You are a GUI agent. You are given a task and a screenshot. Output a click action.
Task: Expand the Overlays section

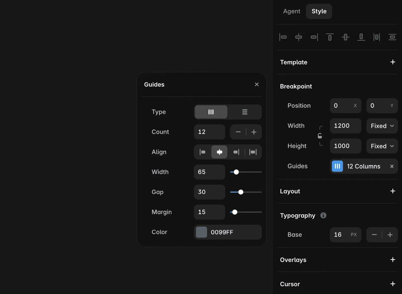(x=393, y=260)
